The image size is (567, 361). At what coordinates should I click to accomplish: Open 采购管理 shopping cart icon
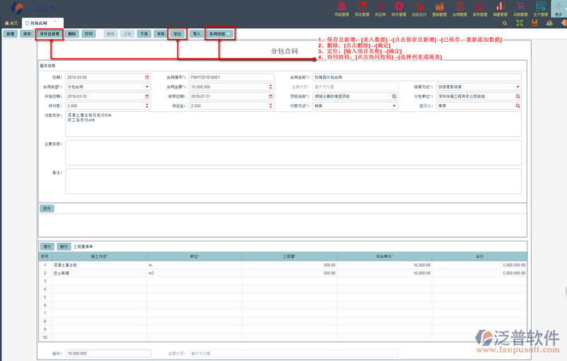[520, 8]
